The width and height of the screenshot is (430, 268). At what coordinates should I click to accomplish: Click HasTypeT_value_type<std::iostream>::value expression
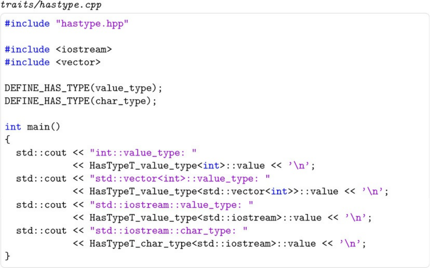[x=206, y=218]
